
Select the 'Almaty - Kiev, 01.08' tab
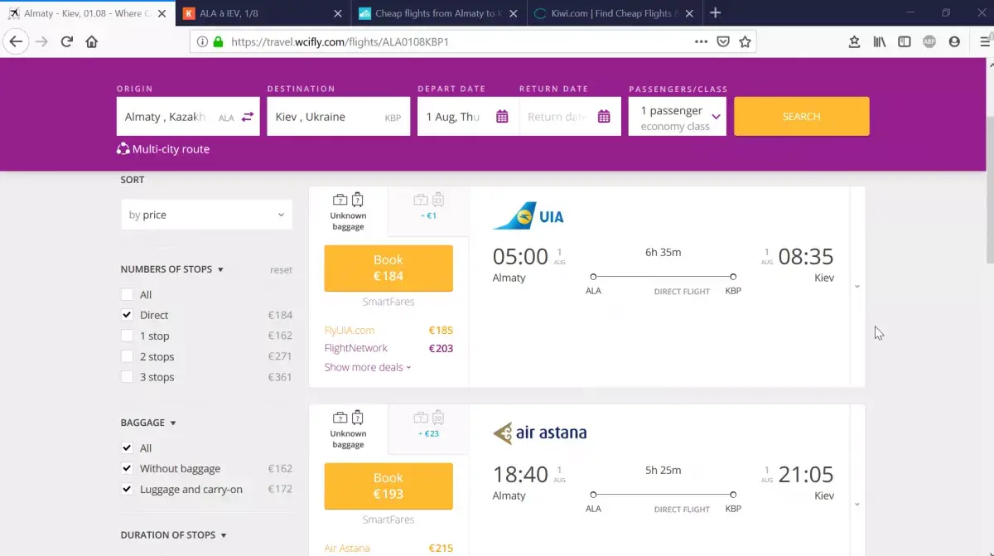pos(88,13)
